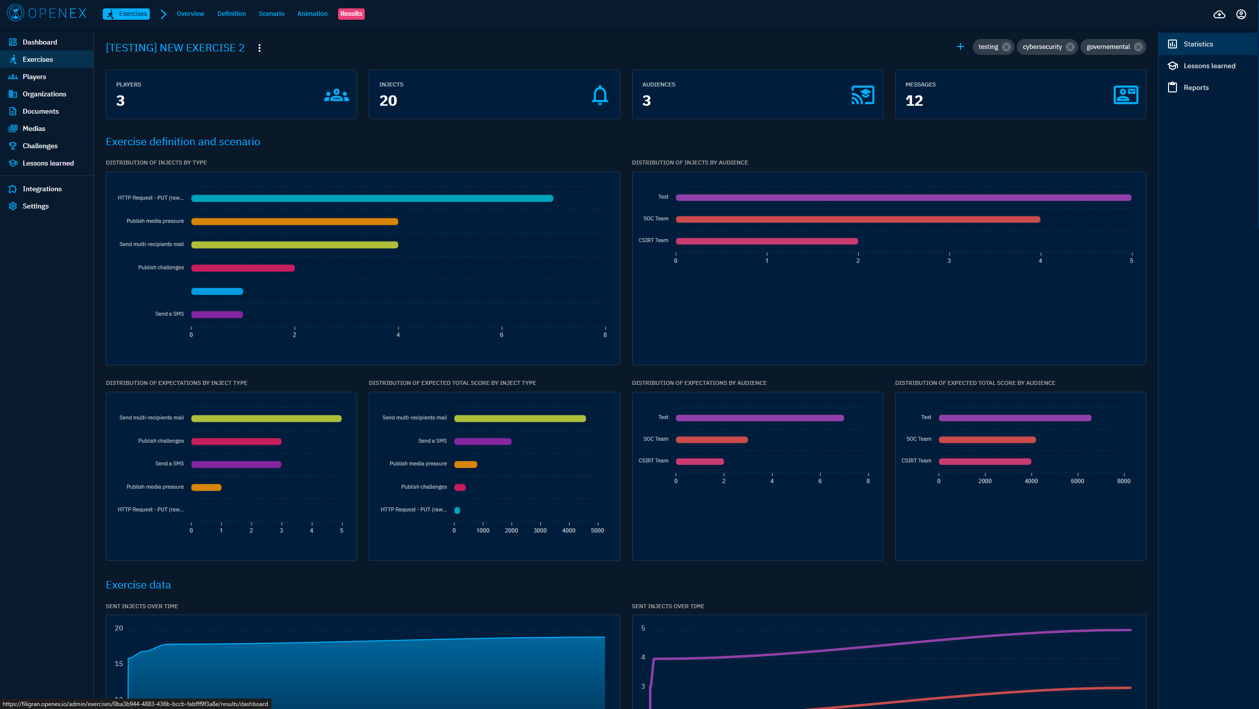Open exercise three-dot options menu

click(259, 48)
